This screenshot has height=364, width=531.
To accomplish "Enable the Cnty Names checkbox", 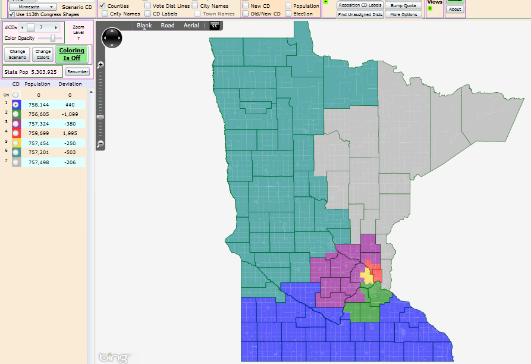I will tap(105, 14).
